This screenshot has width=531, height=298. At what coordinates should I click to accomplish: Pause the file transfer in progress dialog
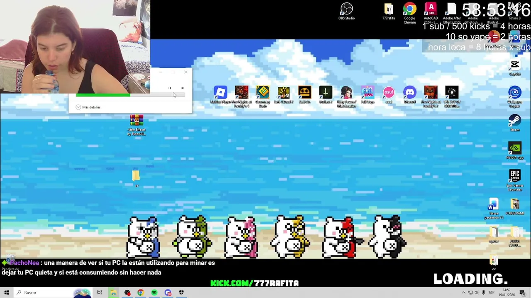pos(169,88)
